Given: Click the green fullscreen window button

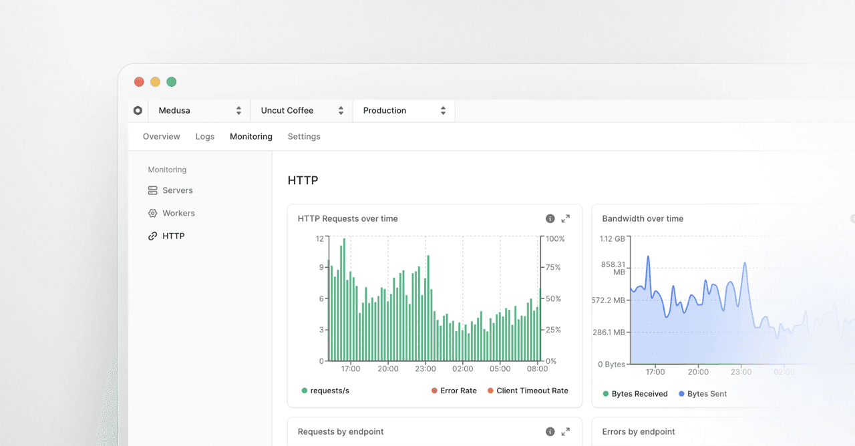Looking at the screenshot, I should point(172,82).
